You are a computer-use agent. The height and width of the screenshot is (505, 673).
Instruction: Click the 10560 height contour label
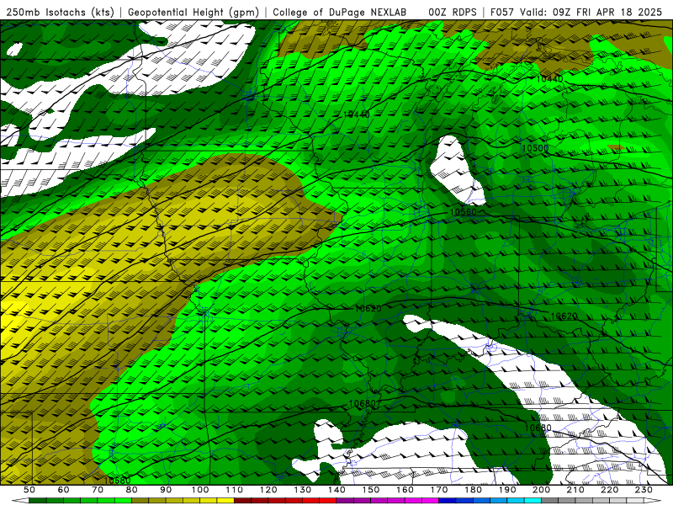[464, 212]
